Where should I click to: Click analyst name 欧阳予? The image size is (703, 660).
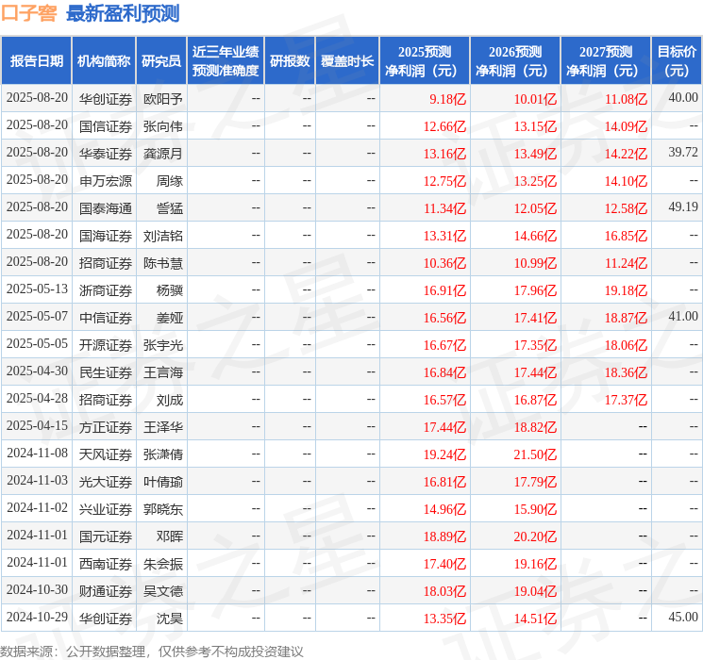click(x=162, y=99)
